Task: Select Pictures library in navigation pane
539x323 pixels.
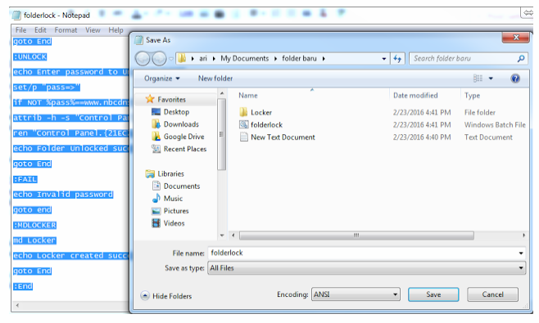Action: [176, 211]
